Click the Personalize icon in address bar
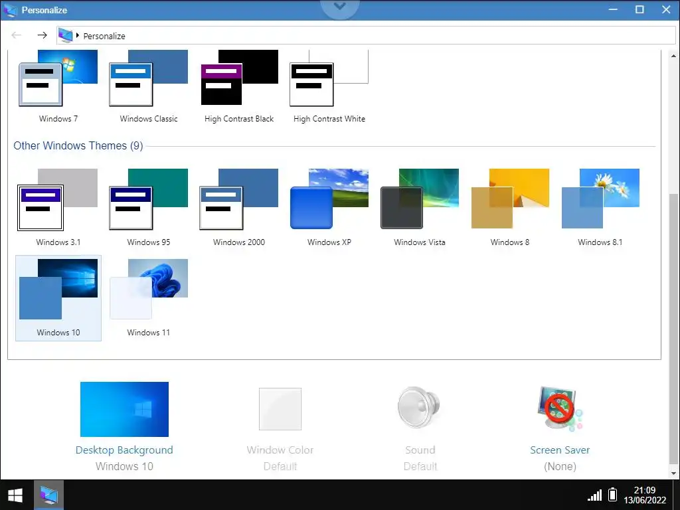The width and height of the screenshot is (680, 510). 66,35
